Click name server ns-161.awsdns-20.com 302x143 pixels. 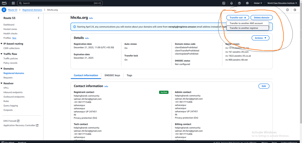click(x=237, y=52)
